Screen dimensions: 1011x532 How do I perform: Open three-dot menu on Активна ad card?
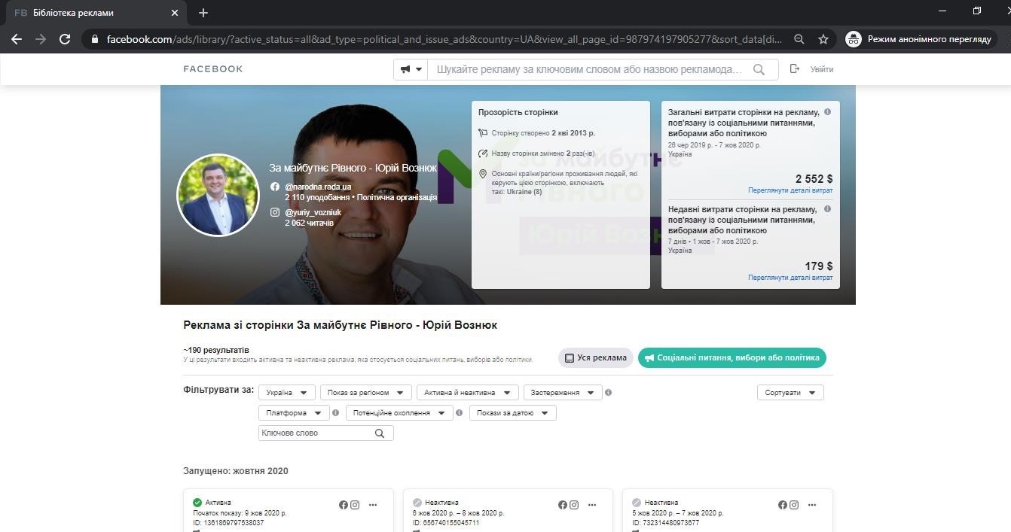pyautogui.click(x=373, y=505)
